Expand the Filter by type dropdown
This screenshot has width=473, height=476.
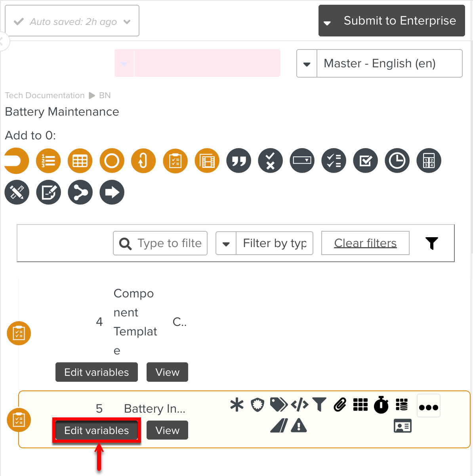click(x=226, y=244)
